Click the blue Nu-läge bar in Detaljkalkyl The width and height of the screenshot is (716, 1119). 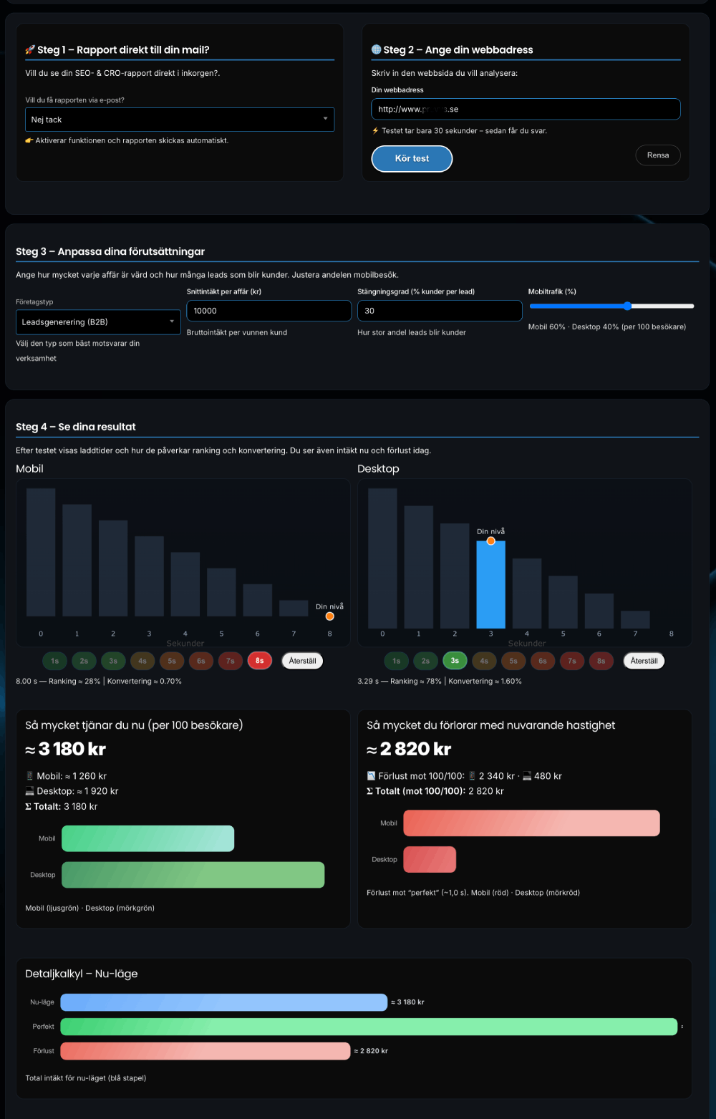point(223,1002)
